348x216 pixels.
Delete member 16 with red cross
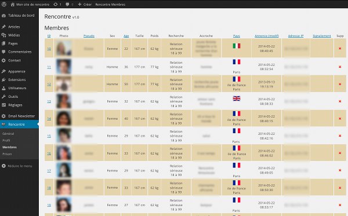[x=340, y=153]
